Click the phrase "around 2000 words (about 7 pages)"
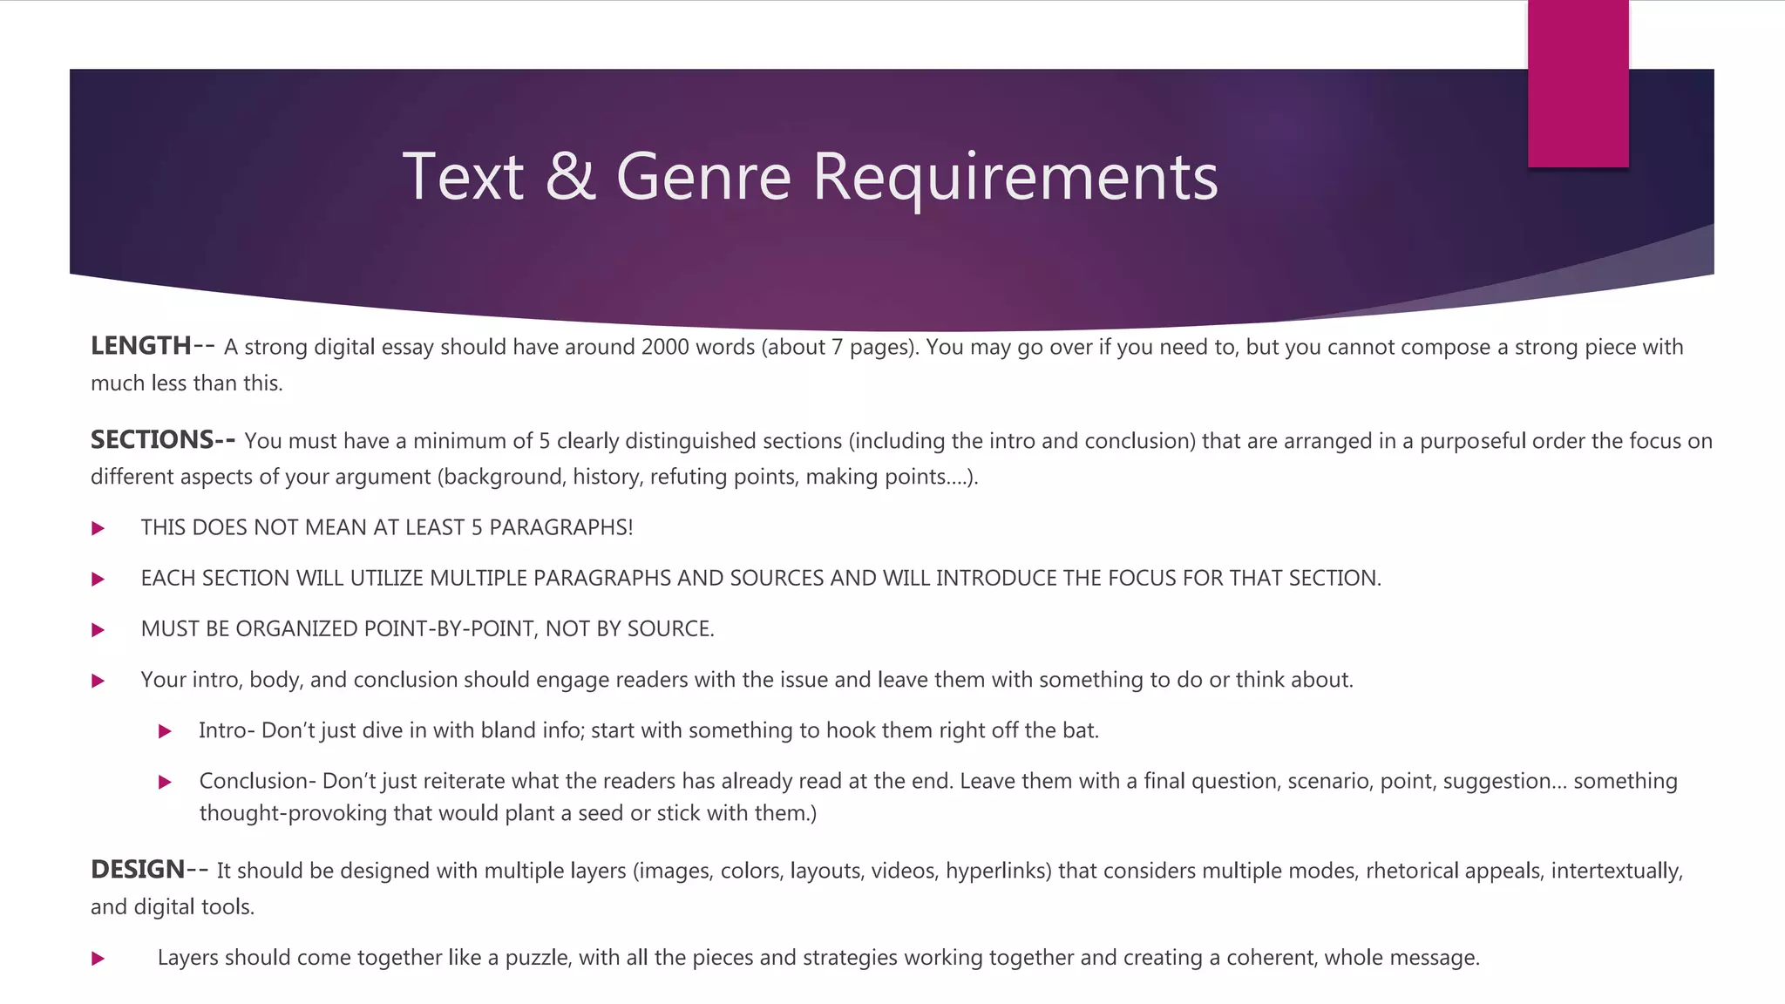The image size is (1785, 1004). (742, 347)
